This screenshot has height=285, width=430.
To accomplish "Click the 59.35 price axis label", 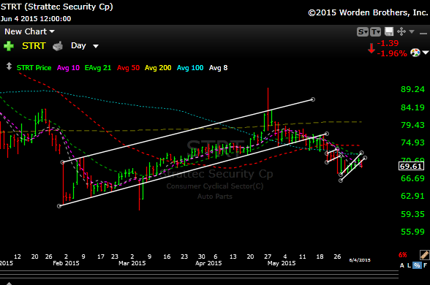I will pos(412,214).
